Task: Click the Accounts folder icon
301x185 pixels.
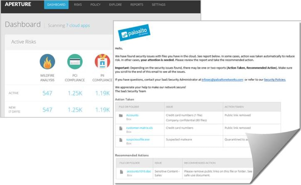Action: (121, 116)
